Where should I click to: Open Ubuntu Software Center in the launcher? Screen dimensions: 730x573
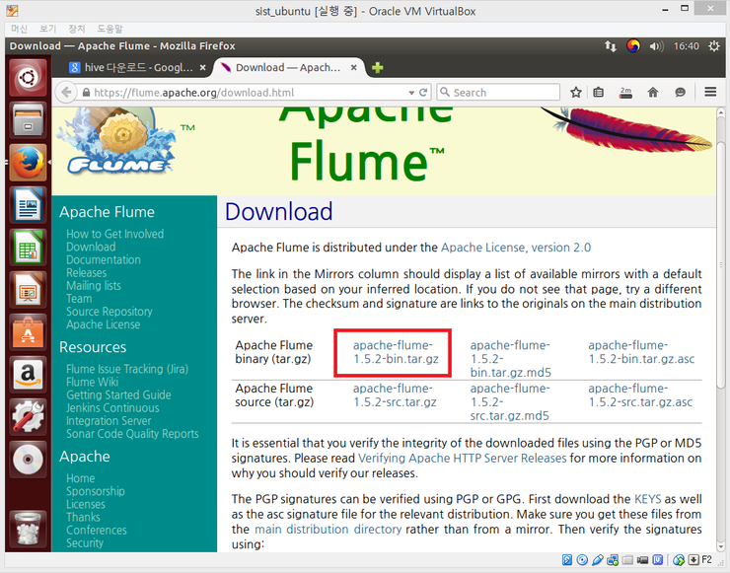coord(28,332)
